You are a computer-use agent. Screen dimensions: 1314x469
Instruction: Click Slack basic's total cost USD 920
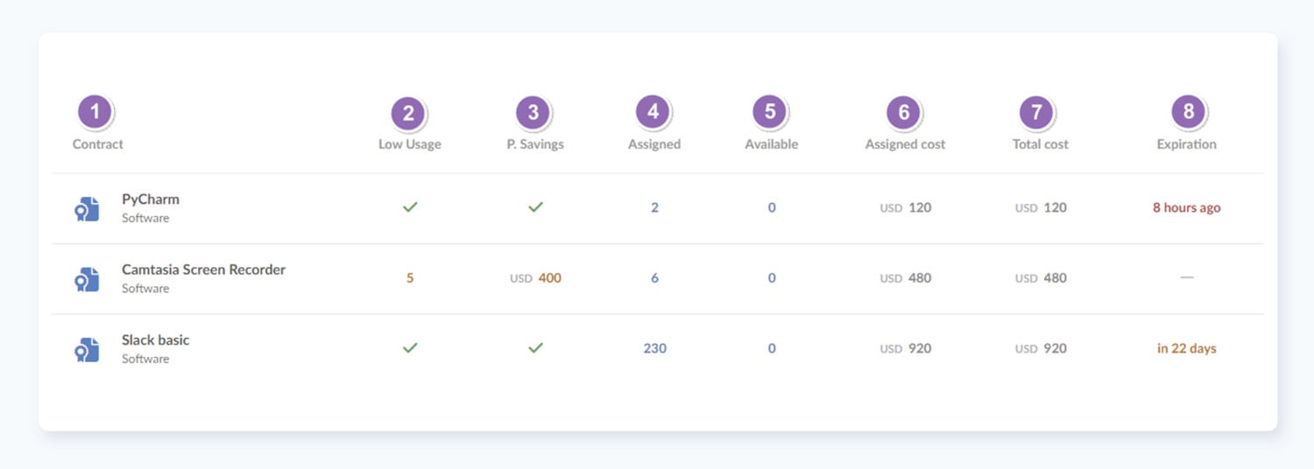coord(1041,348)
